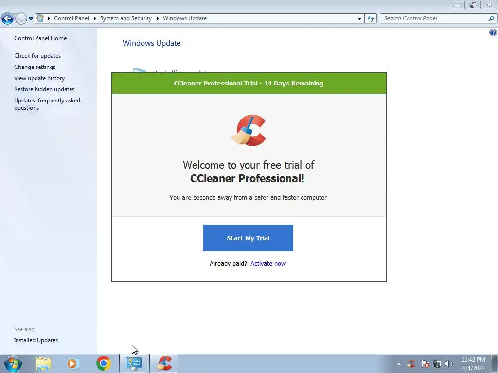Screen dimensions: 498x373
Task: Launch Windows Media Player from taskbar
Action: click(73, 363)
